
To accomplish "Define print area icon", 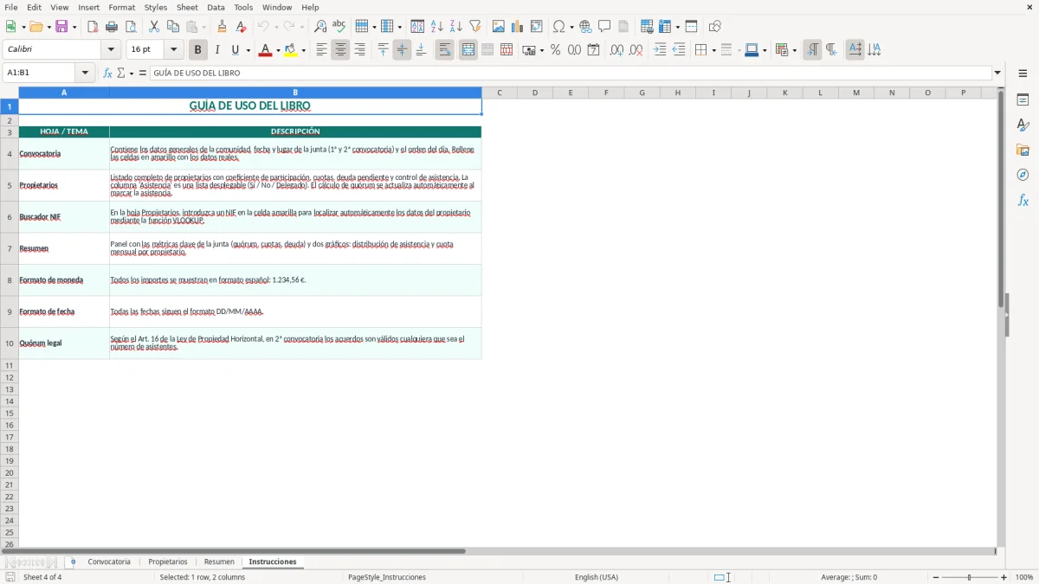I will pos(647,27).
